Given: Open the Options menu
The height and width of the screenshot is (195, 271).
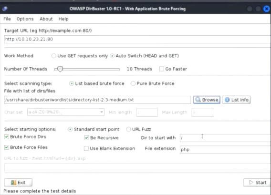Looking at the screenshot, I should [25, 19].
